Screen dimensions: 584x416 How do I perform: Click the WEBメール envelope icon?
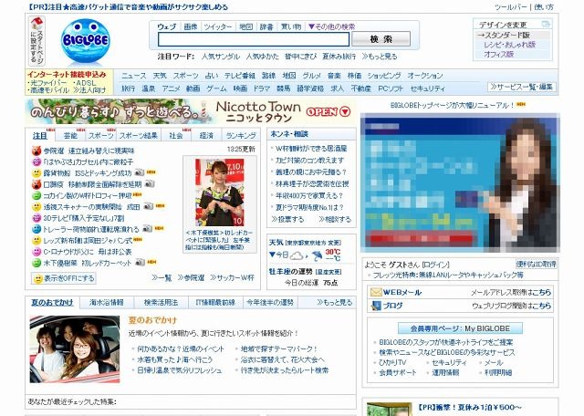[x=375, y=292]
